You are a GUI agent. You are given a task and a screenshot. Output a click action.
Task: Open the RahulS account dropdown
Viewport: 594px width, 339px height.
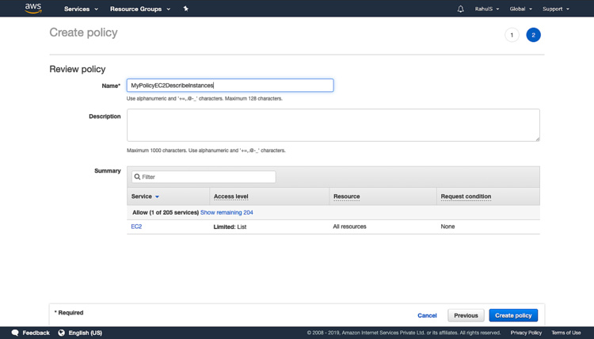486,9
